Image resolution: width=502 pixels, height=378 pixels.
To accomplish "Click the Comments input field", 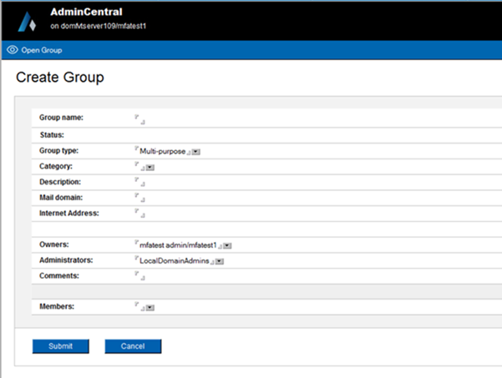I will click(x=140, y=275).
